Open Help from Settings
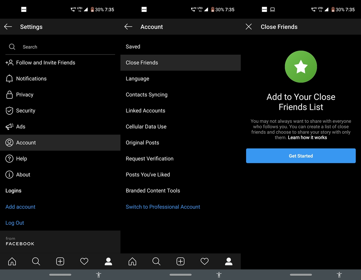The width and height of the screenshot is (361, 280). 60,159
